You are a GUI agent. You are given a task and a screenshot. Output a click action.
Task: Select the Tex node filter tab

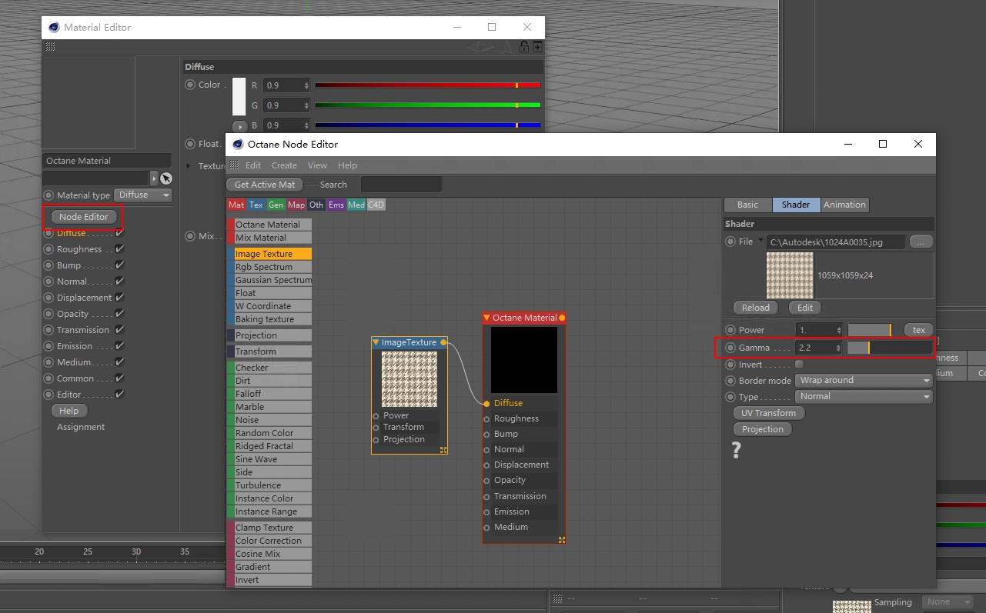(256, 205)
